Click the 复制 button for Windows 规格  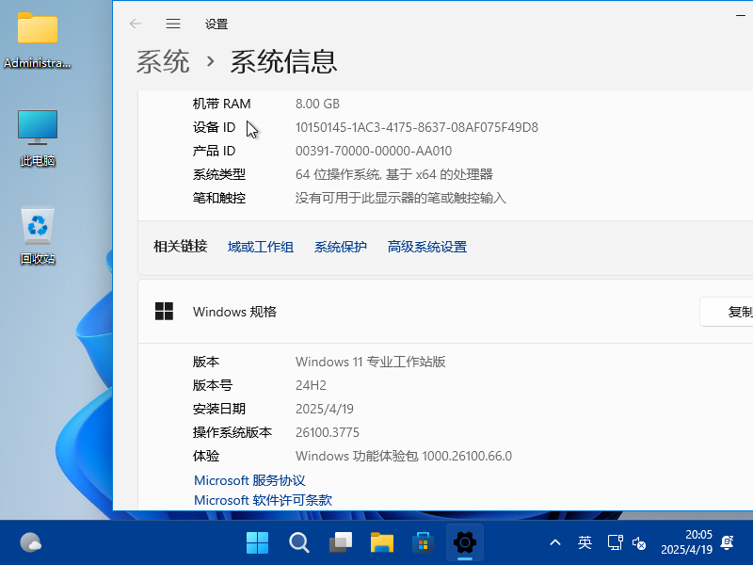727,312
